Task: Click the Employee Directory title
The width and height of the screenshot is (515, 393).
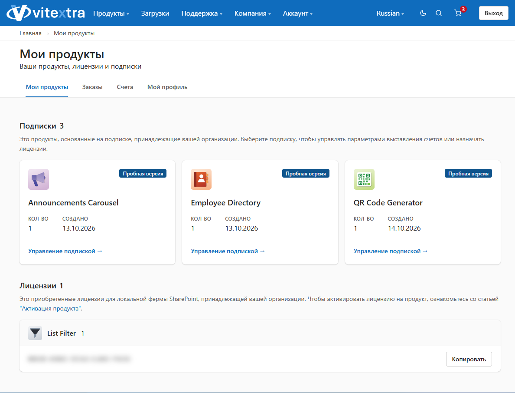Action: (226, 203)
